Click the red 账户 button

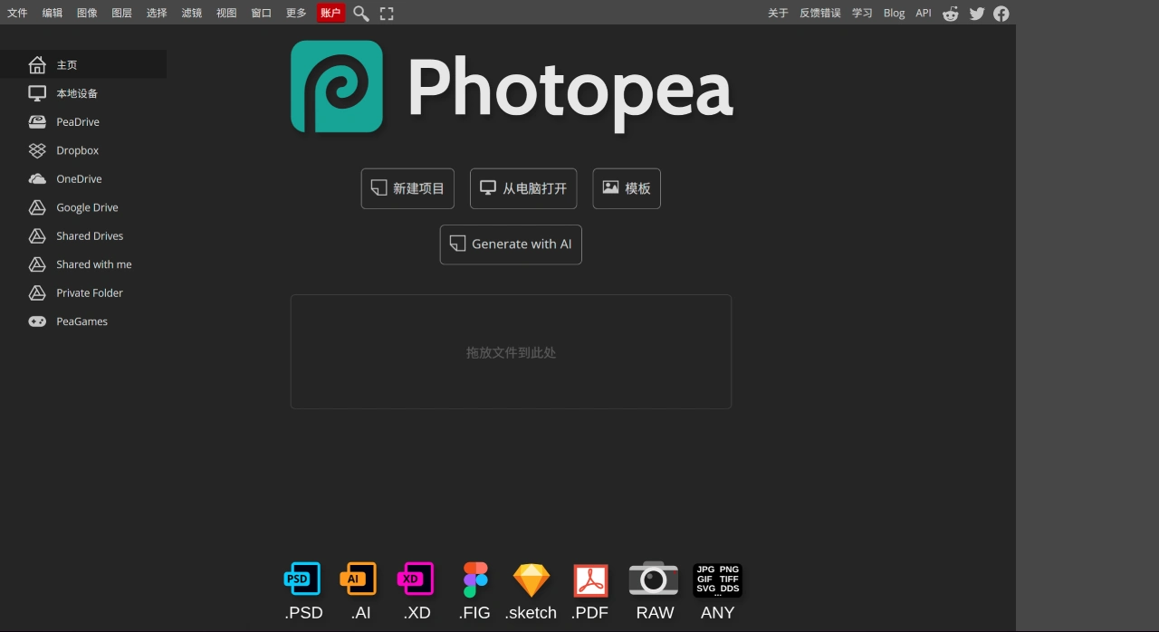pos(330,13)
